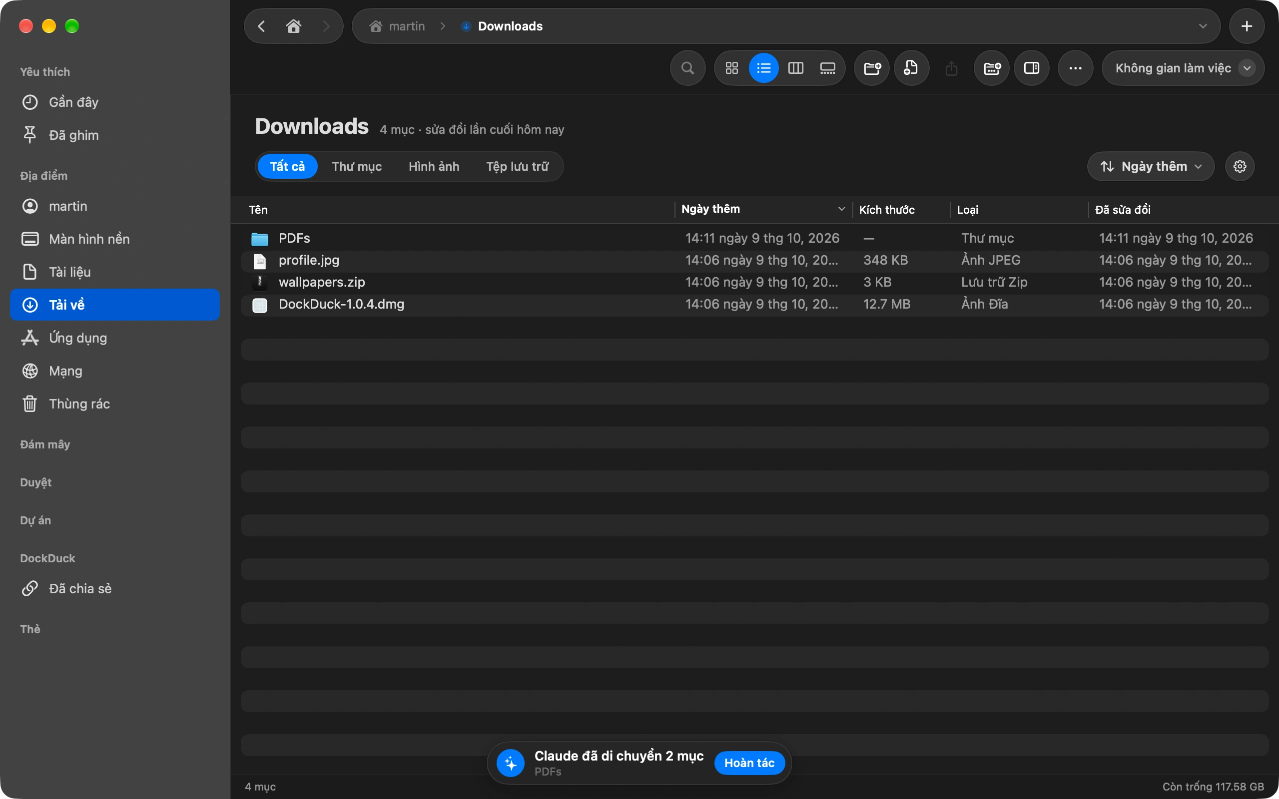Filter by Hình ảnh tab

click(x=434, y=166)
